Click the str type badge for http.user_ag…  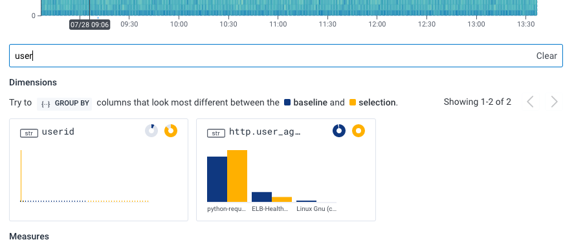[216, 133]
